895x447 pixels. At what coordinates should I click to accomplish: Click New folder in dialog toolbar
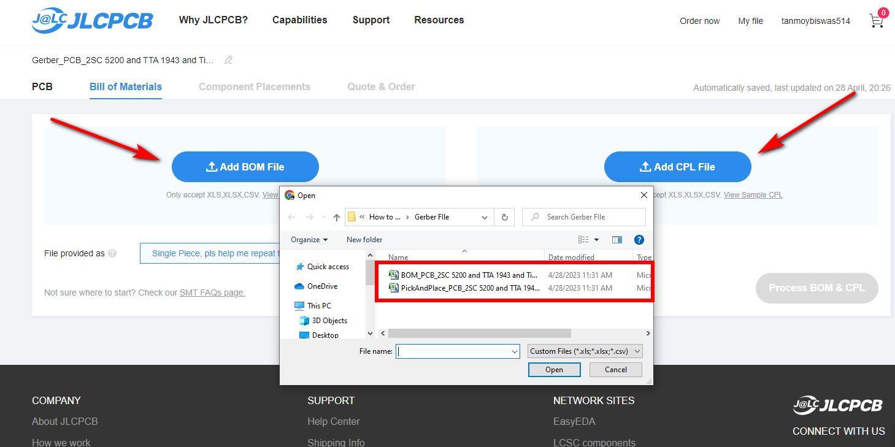pos(364,240)
